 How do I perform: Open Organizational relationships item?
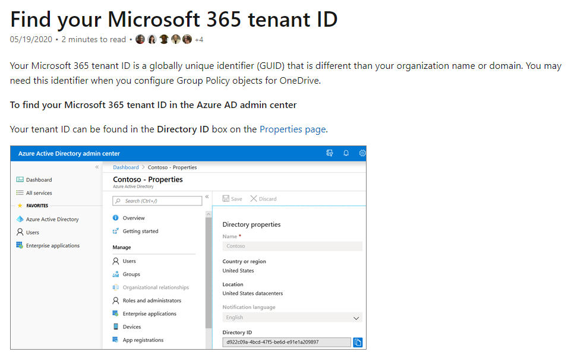(156, 288)
